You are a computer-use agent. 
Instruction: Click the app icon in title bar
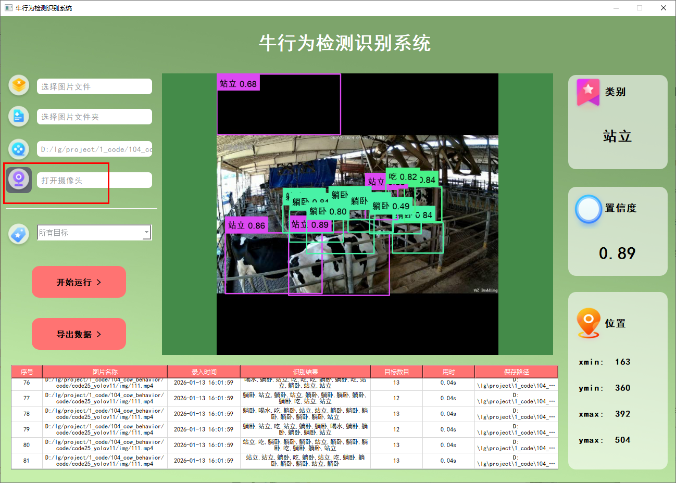click(x=8, y=8)
